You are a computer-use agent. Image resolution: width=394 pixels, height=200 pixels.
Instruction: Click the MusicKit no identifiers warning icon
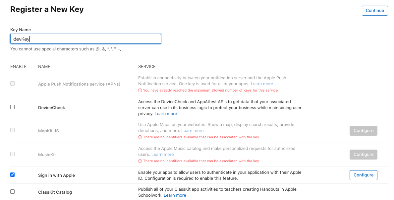click(x=140, y=161)
